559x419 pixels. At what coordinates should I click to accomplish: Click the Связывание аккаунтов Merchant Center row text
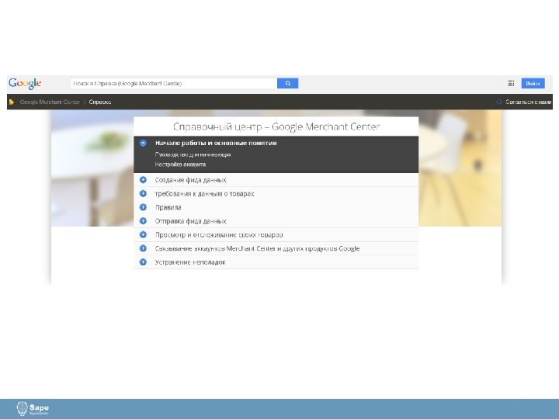[257, 248]
